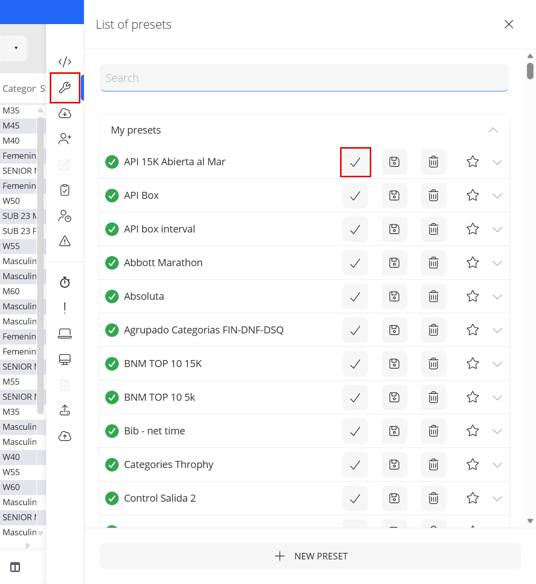Click the Agrupado Categorias FIN-DNF-DSQ preset name
This screenshot has height=584, width=536.
204,330
